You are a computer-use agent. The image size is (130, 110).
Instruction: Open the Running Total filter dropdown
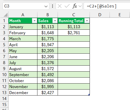point(87,21)
